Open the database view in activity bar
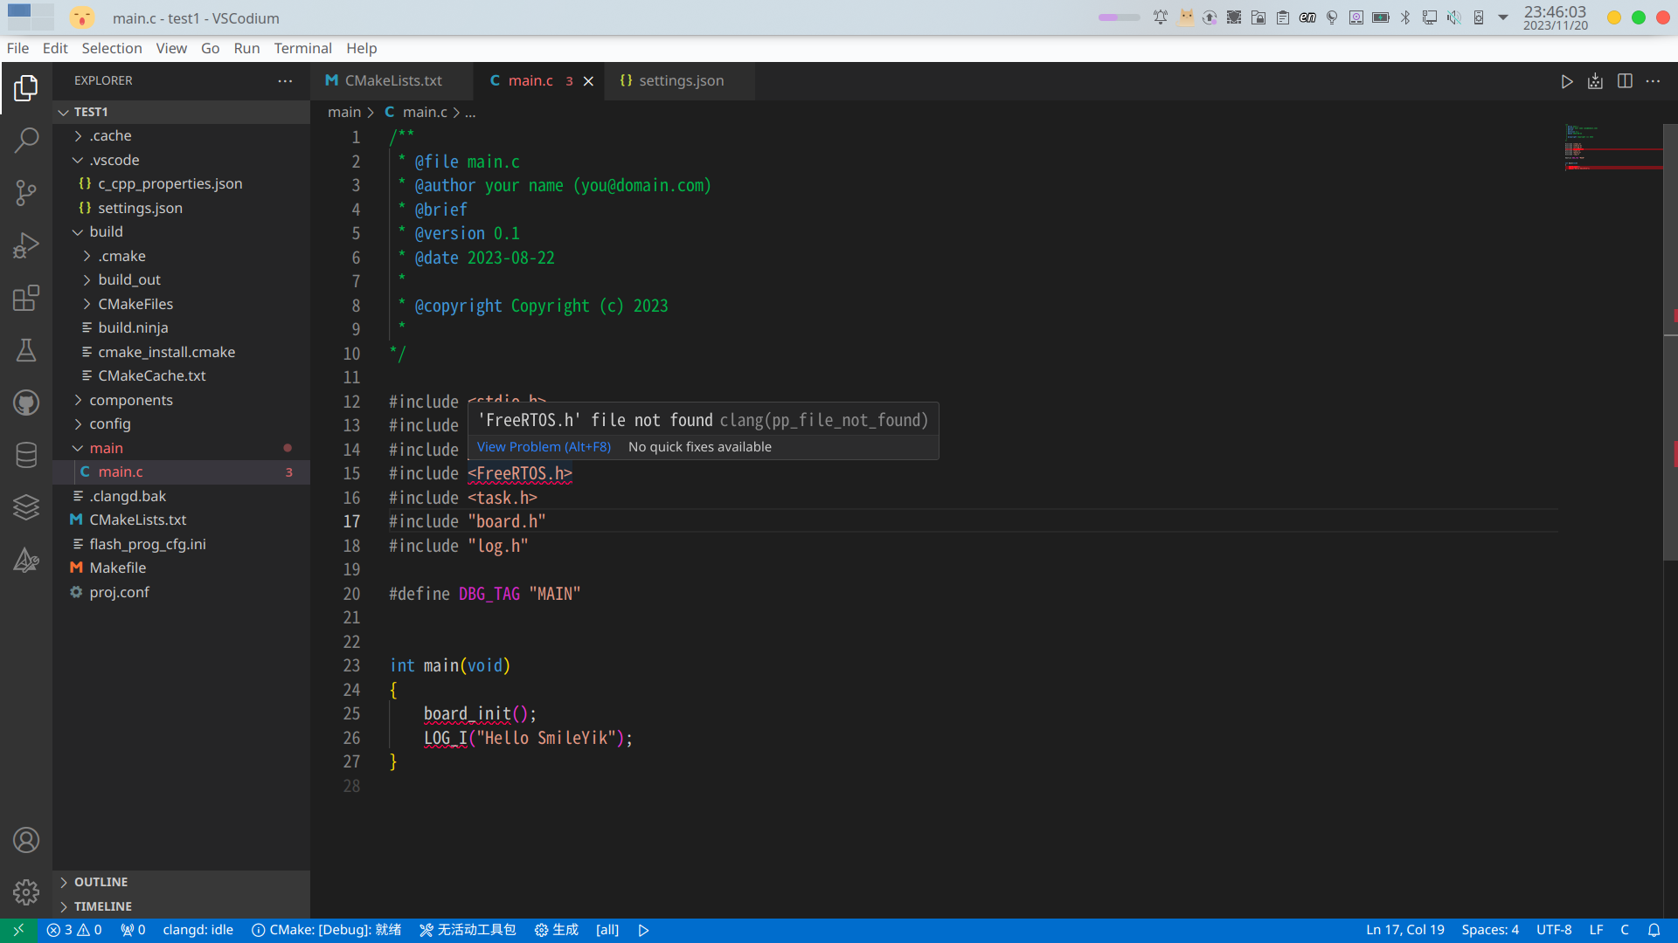 (26, 455)
